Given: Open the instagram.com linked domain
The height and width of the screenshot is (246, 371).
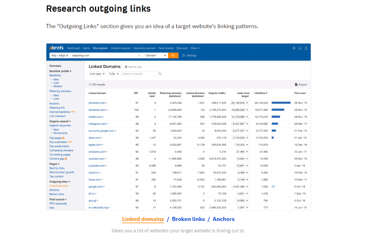Looking at the screenshot, I should coord(97,124).
